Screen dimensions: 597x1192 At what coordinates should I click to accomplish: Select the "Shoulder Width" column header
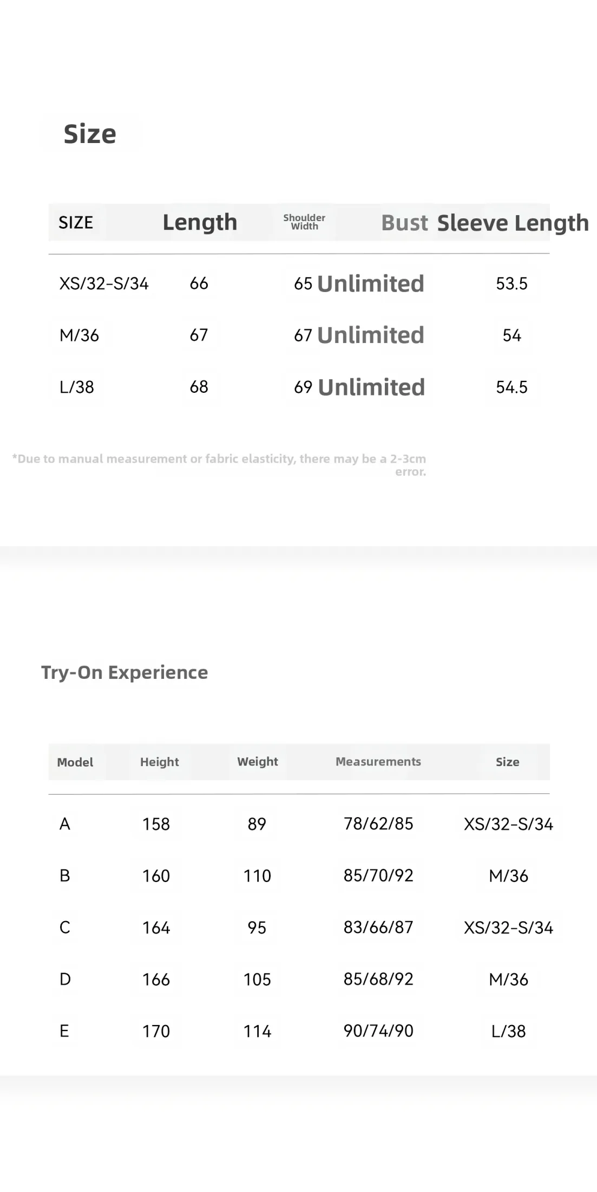tap(304, 222)
